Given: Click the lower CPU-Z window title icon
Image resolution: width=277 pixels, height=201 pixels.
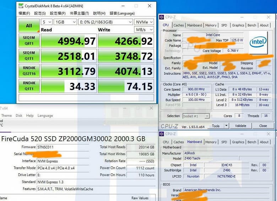Looking at the screenshot, I should [x=162, y=134].
